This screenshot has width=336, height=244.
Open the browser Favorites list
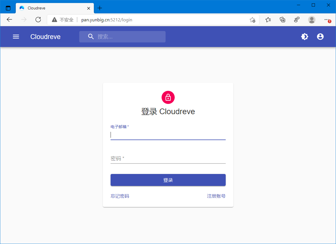[x=268, y=20]
